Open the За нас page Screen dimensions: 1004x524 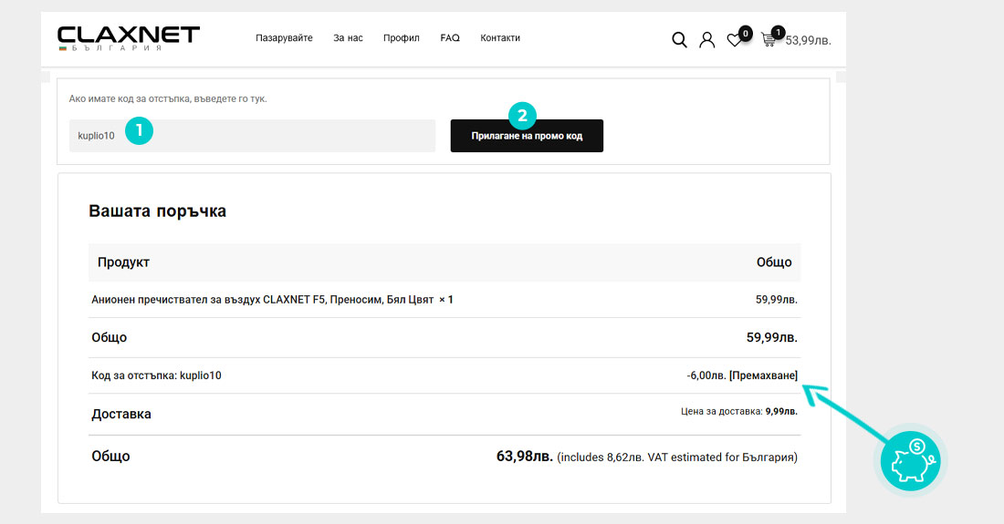tap(348, 37)
